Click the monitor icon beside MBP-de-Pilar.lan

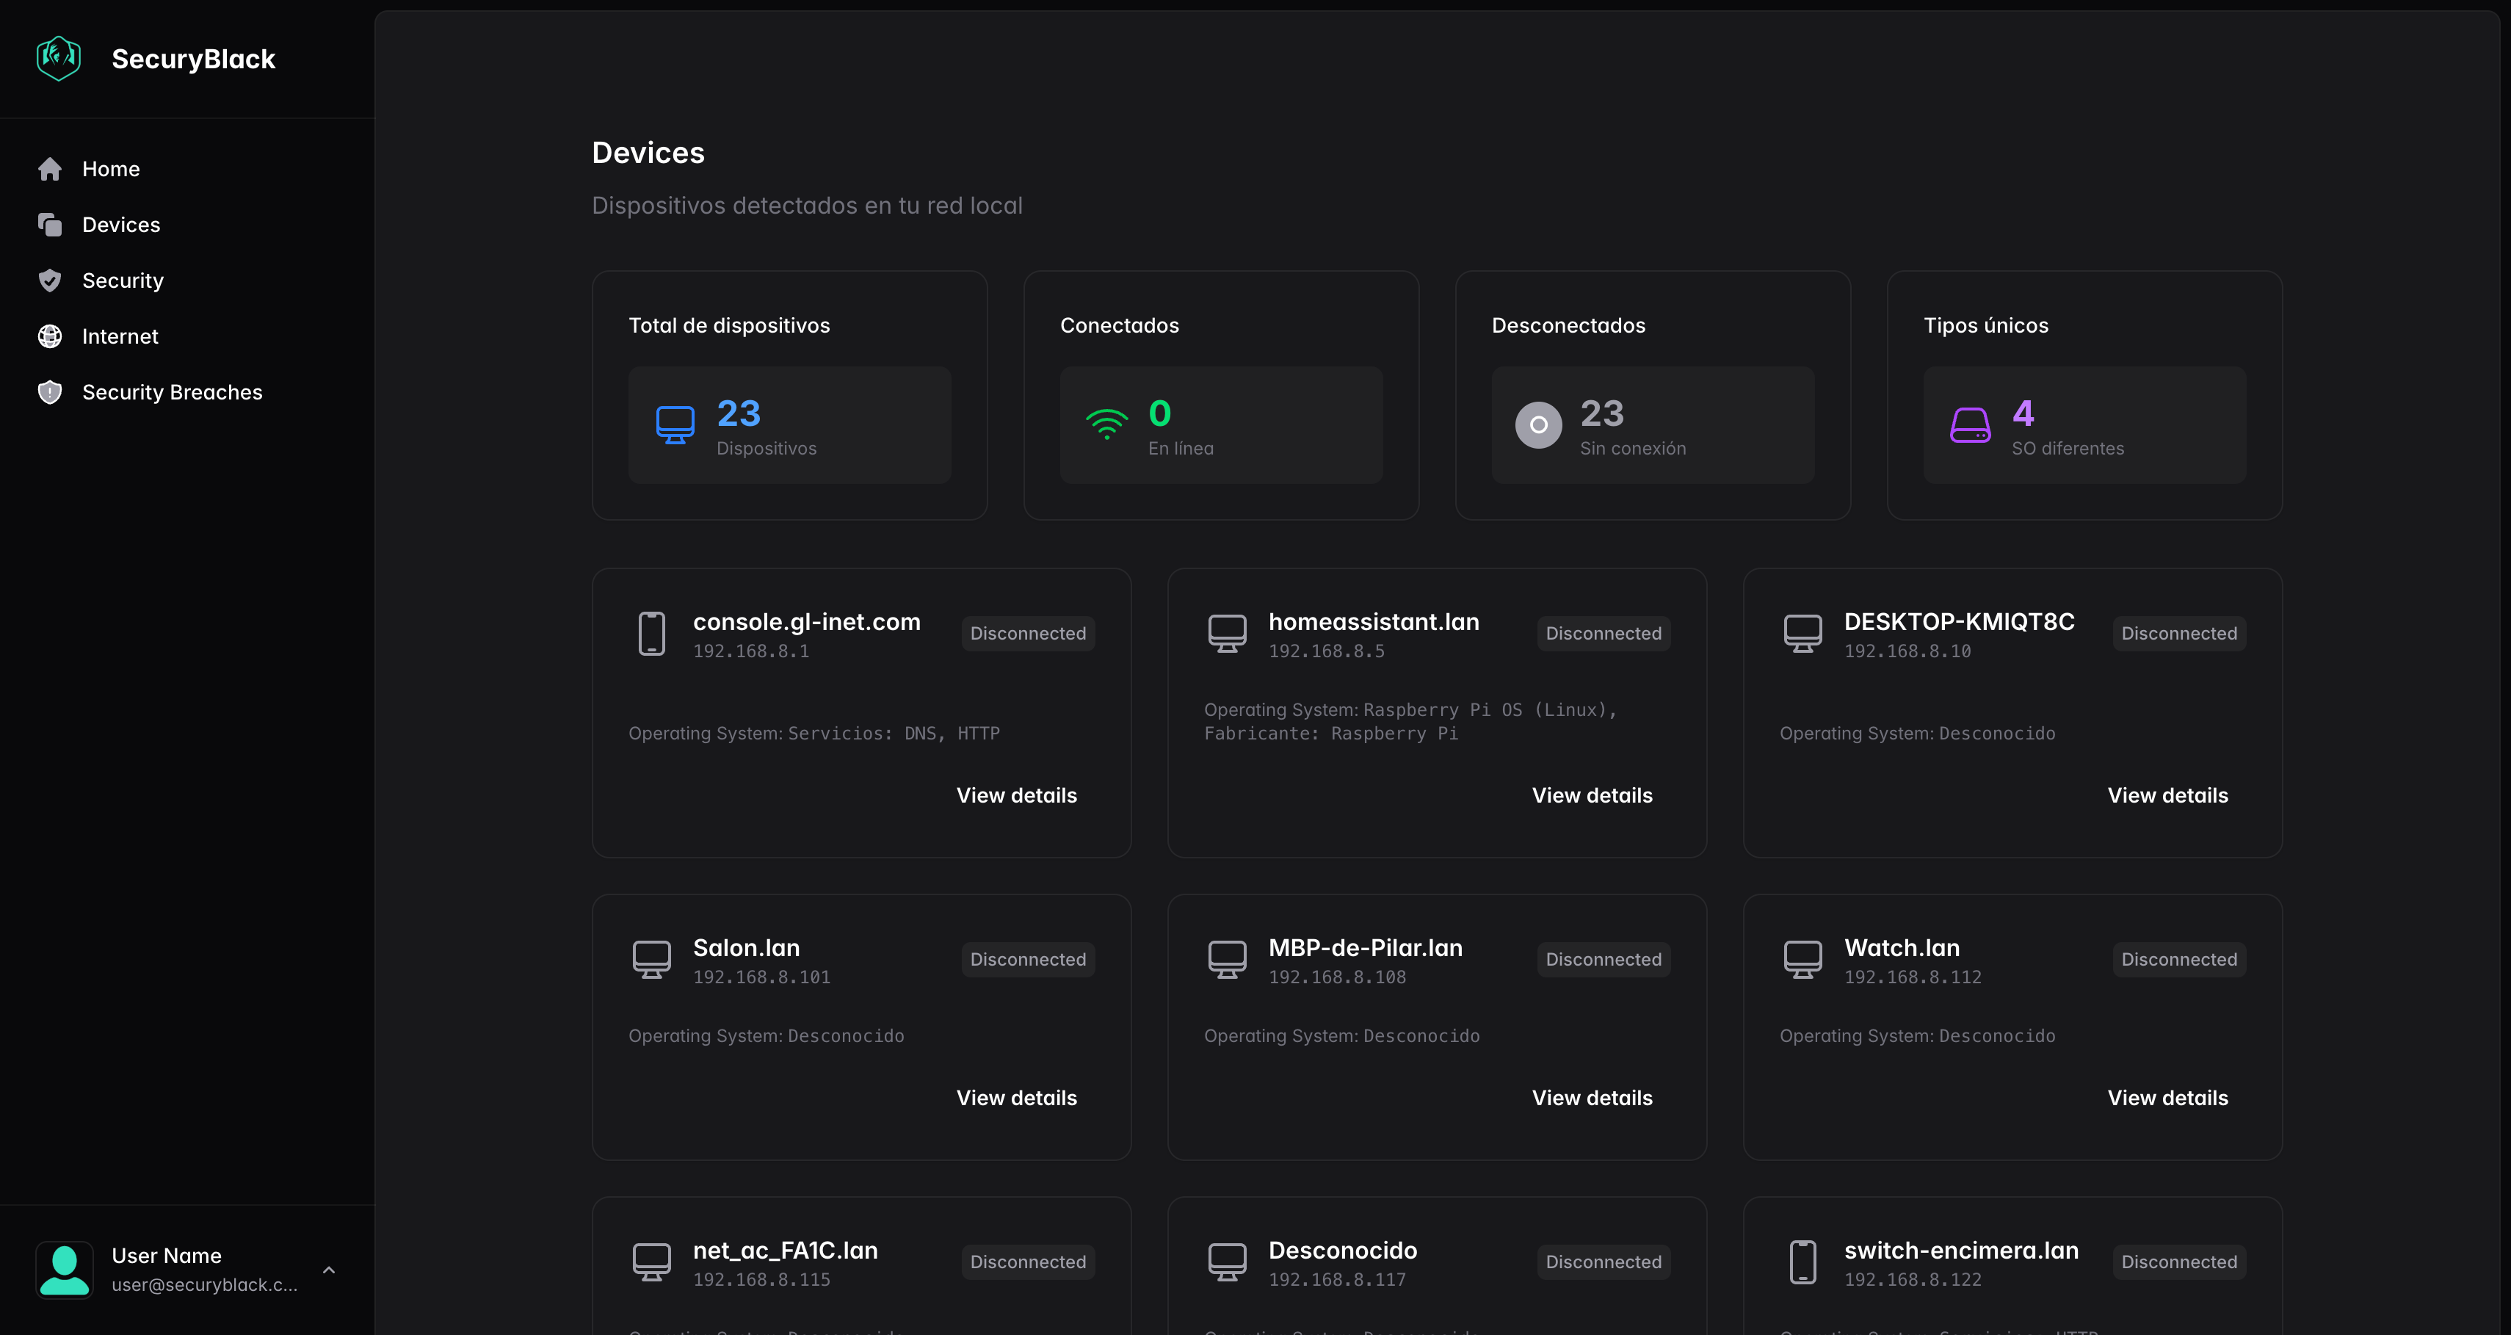pos(1228,960)
